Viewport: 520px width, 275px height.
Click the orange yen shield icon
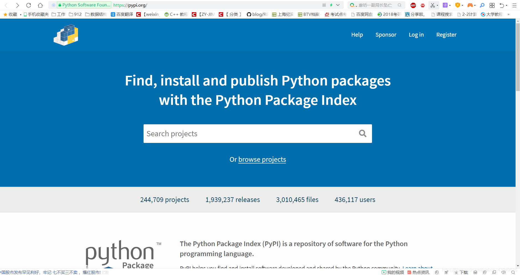458,5
